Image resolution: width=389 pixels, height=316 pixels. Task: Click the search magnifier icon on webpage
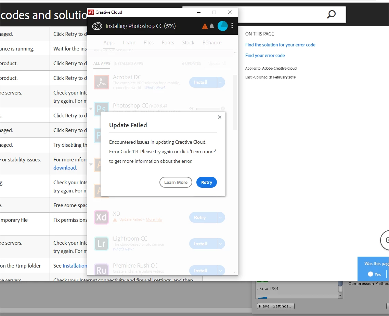click(x=331, y=15)
